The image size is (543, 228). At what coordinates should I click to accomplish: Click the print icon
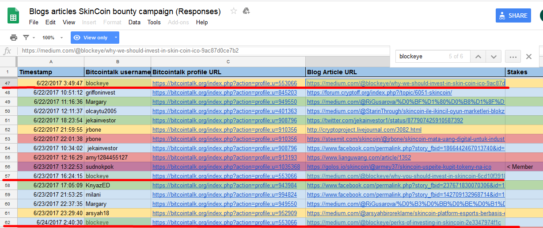(14, 38)
